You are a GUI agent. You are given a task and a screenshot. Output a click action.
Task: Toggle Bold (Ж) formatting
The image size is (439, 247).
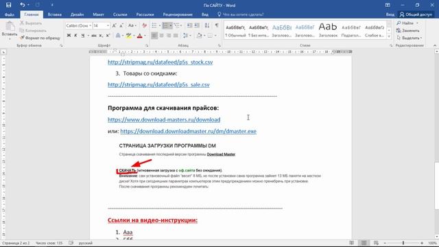[69, 36]
